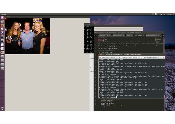Viewport: 175px width, 124px height.
Task: Close the first terminal tab
Action: (119, 57)
